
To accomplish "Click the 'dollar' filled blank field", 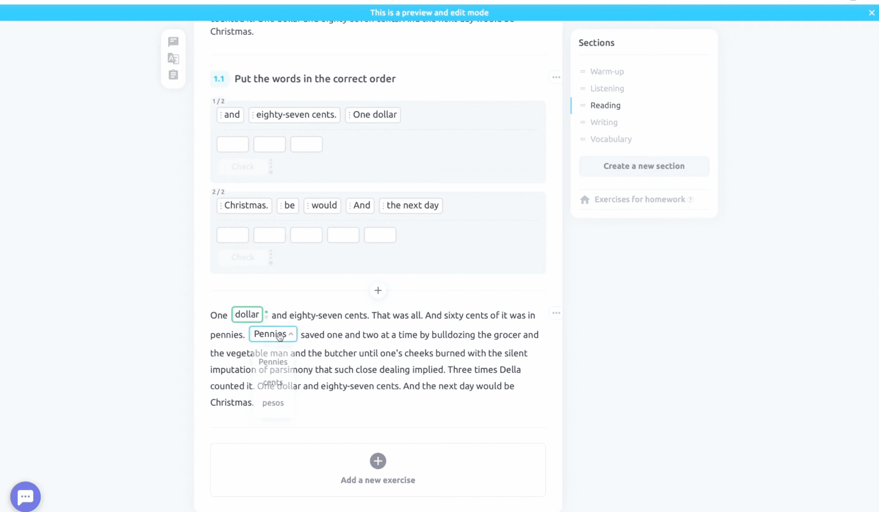I will (x=247, y=314).
